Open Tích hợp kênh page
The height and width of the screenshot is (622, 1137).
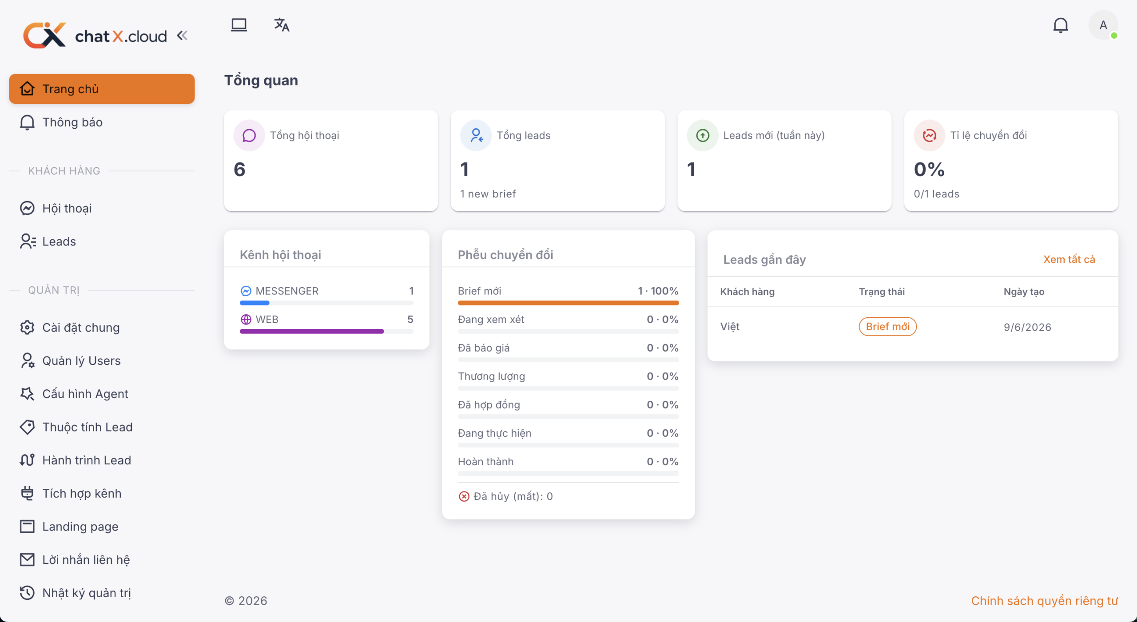(102, 493)
